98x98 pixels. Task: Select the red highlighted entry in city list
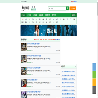click(23, 19)
